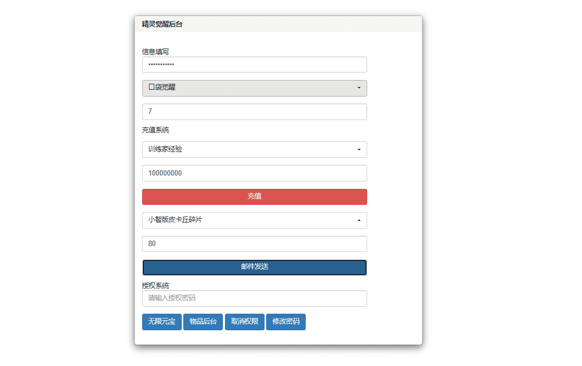
Task: Click the 无限元宝 button
Action: coord(161,322)
